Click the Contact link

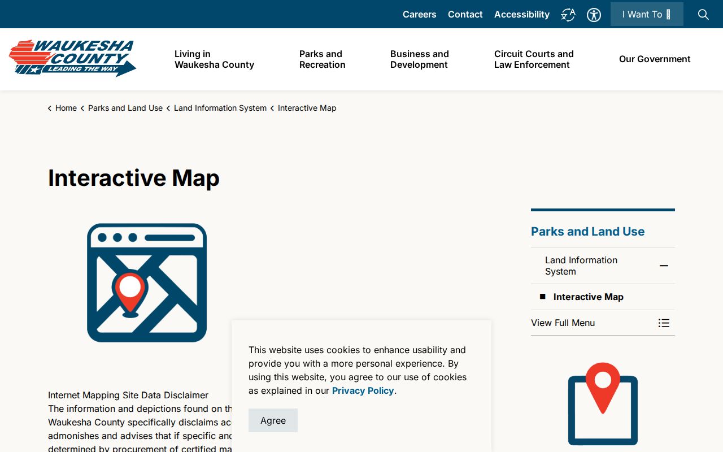point(465,14)
